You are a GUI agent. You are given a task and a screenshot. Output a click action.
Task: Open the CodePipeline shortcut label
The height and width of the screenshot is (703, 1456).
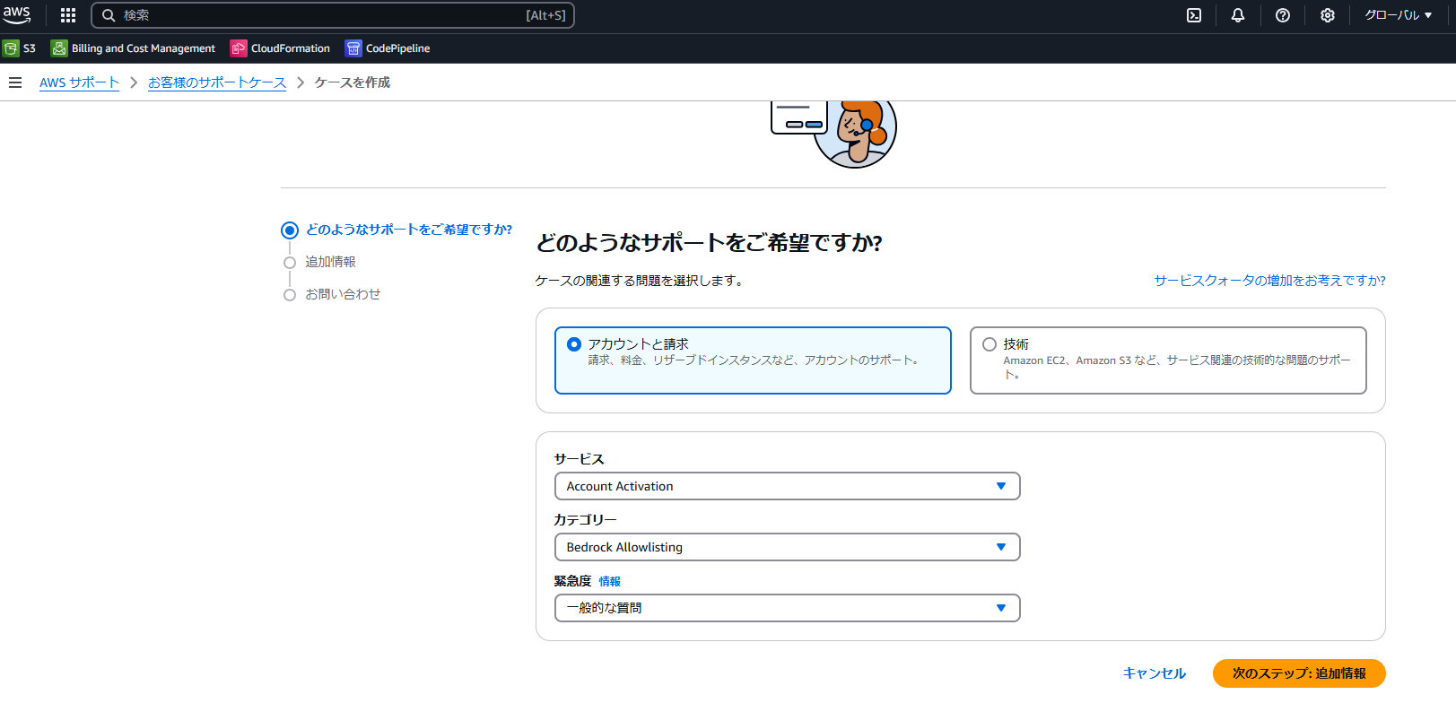pos(398,48)
